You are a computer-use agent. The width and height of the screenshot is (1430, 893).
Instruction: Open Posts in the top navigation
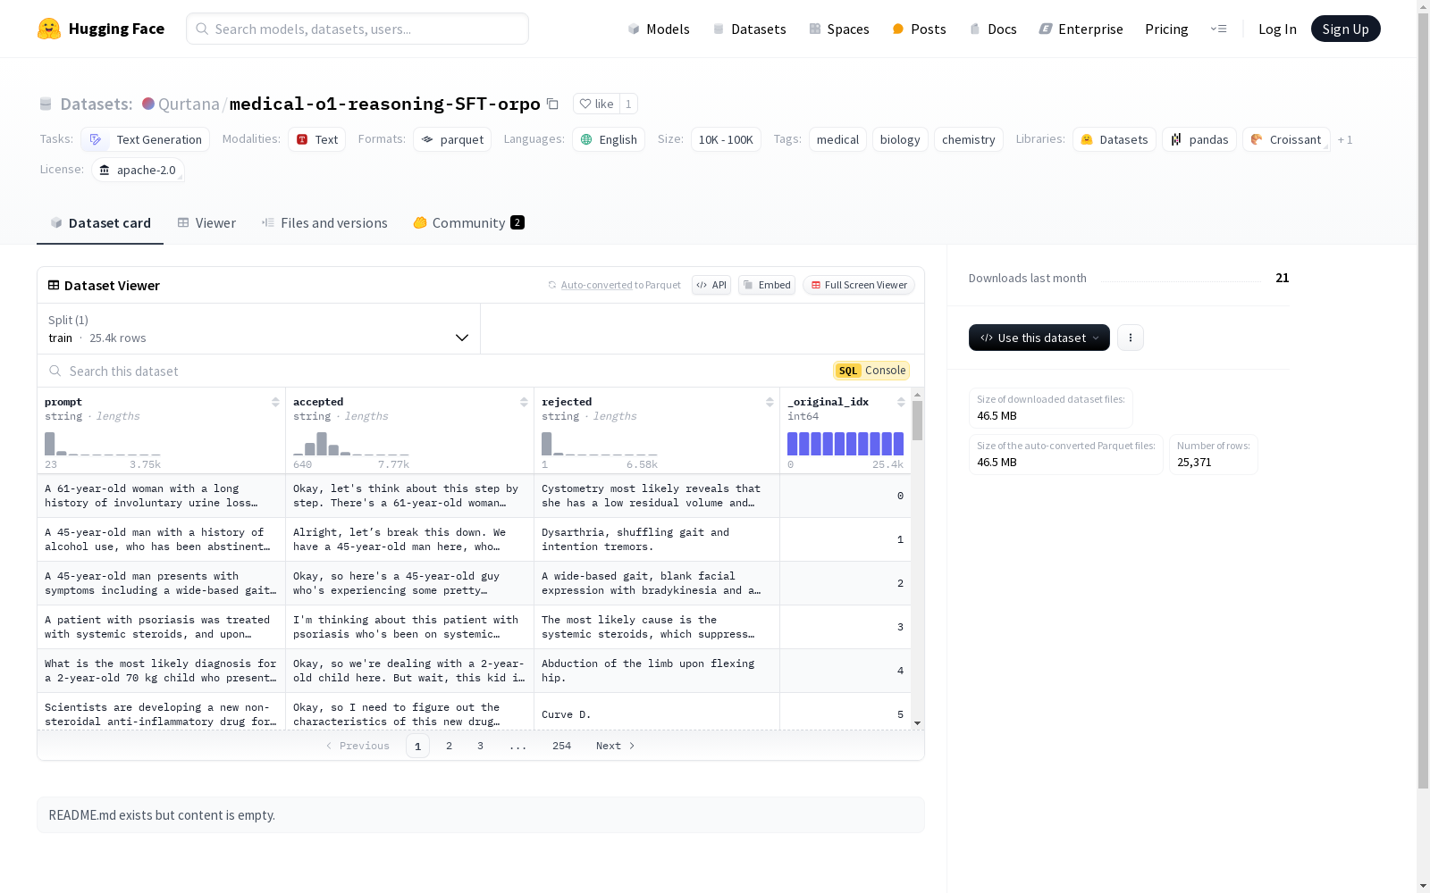coord(919,29)
